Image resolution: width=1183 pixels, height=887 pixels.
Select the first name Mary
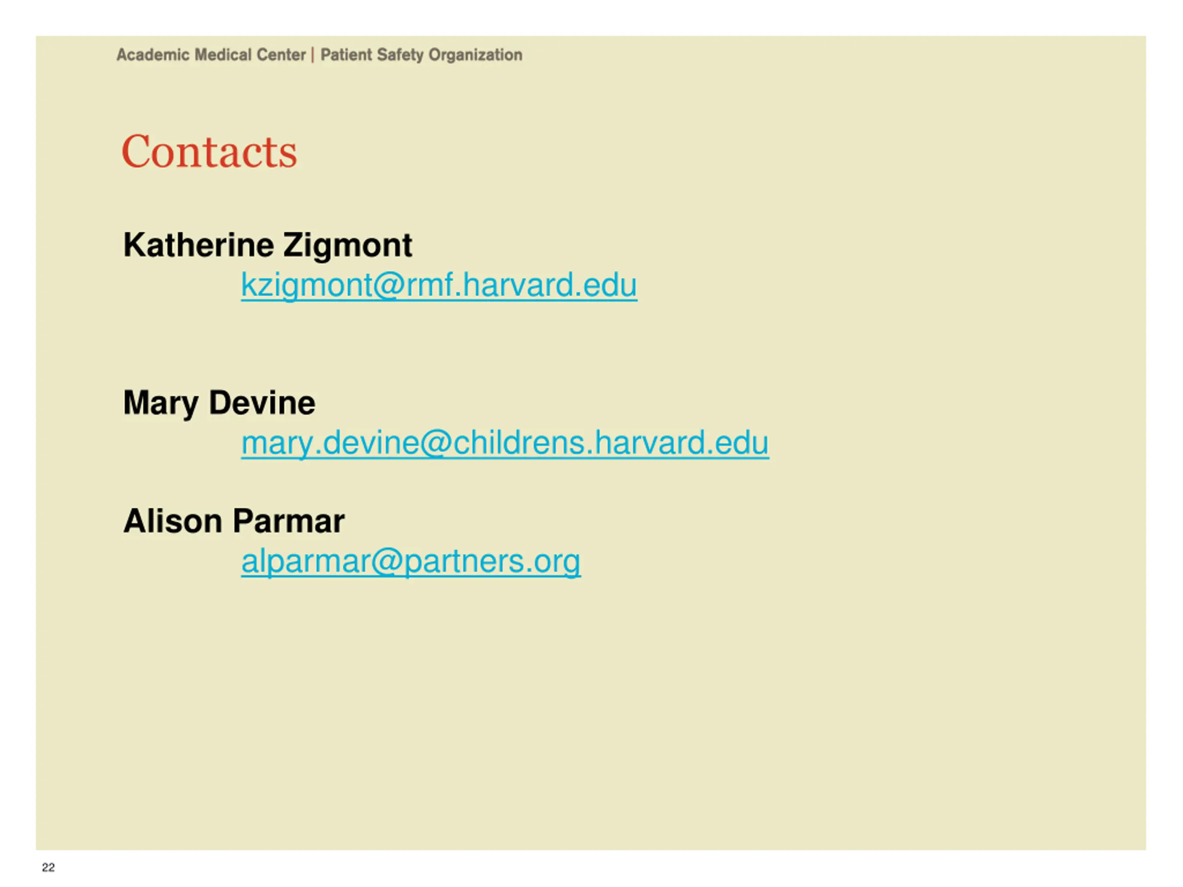(x=161, y=404)
